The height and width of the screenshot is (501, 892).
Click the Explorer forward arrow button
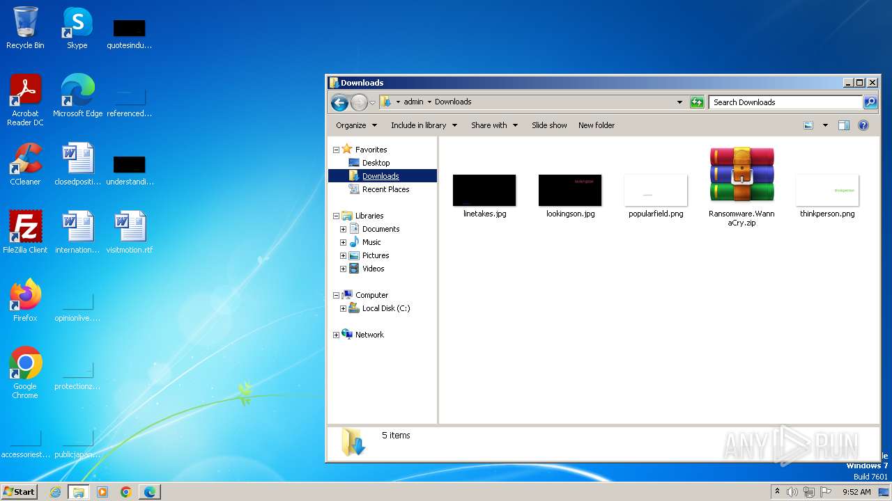tap(358, 102)
